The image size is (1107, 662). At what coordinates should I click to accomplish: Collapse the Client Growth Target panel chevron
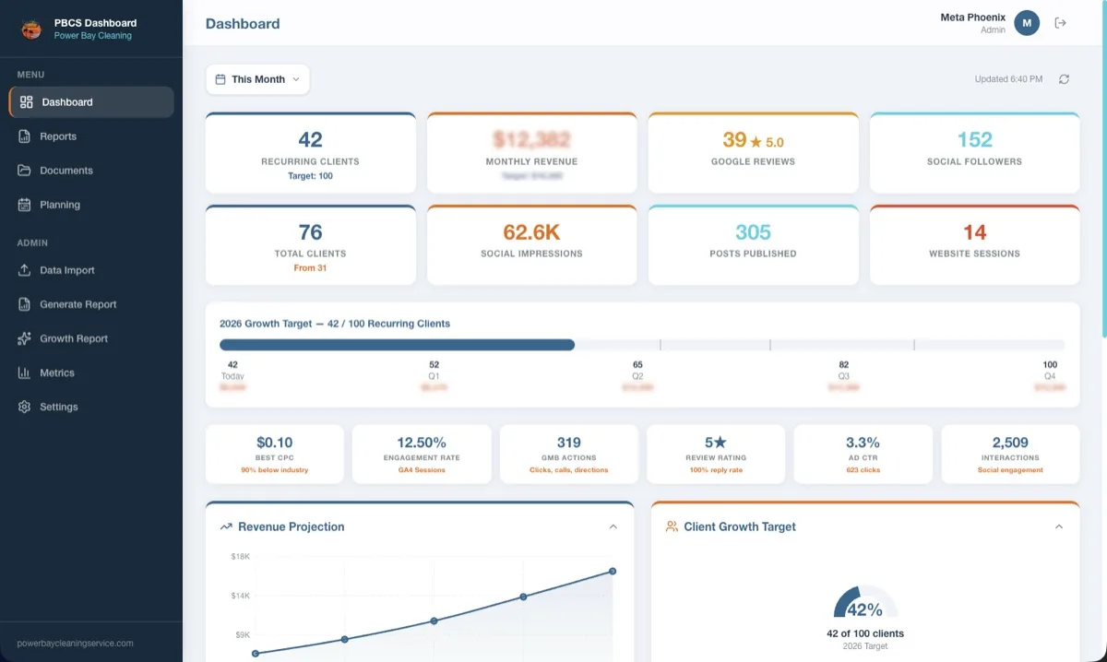(x=1059, y=526)
